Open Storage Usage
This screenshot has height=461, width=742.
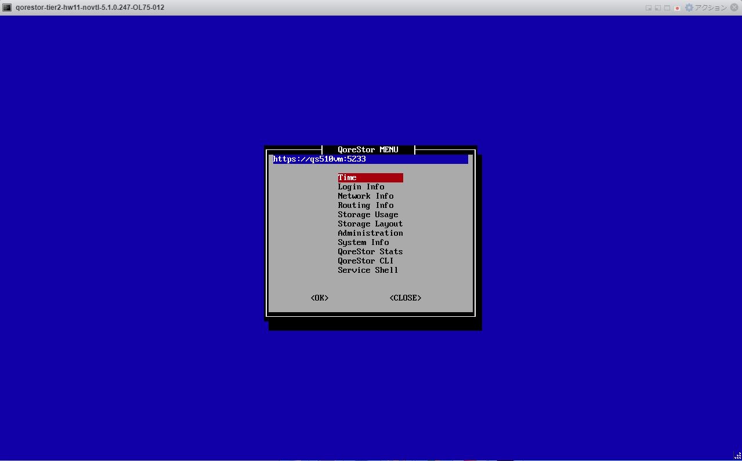tap(368, 215)
